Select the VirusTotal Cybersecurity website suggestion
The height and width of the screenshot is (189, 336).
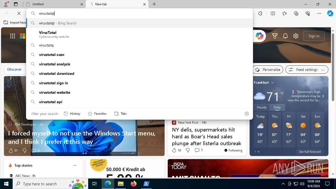coord(139,34)
